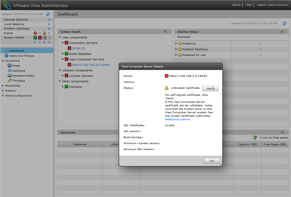This screenshot has width=291, height=197.
Task: Click the Low on free space legend icon
Action: 255,137
